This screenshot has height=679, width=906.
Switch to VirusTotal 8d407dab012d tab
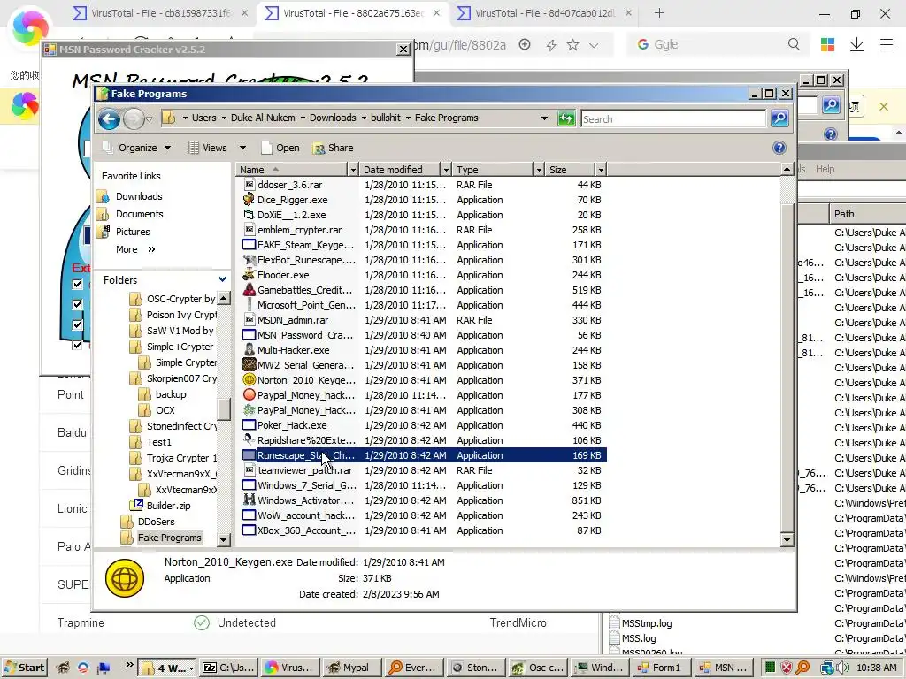(544, 12)
